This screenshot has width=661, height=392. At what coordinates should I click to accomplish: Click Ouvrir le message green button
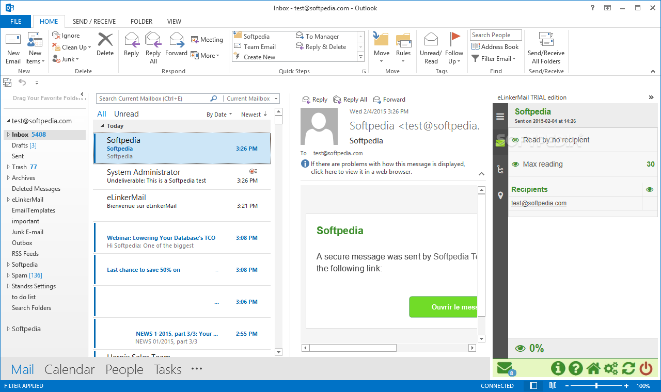443,307
